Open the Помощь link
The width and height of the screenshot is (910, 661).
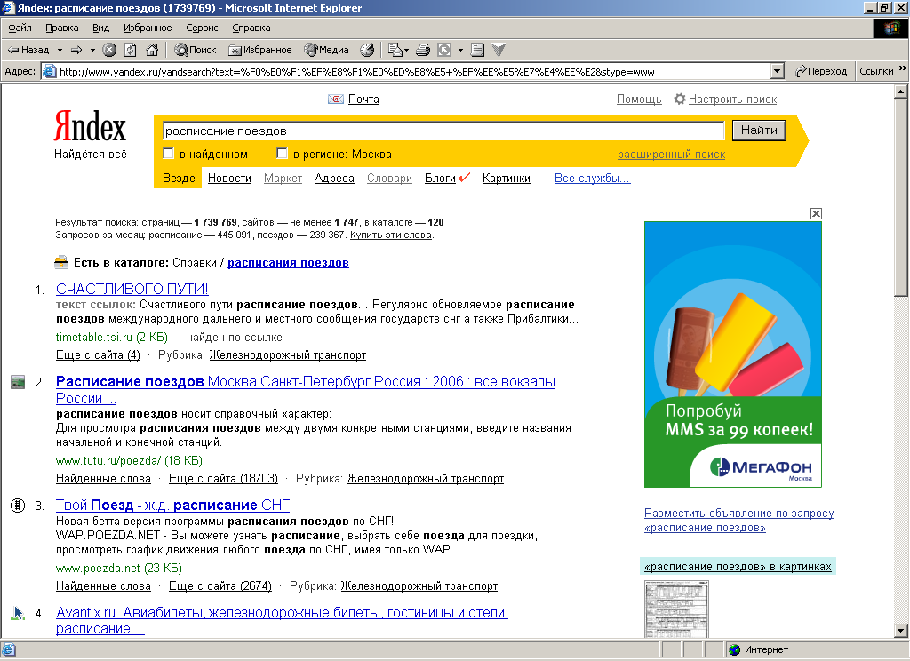[639, 100]
